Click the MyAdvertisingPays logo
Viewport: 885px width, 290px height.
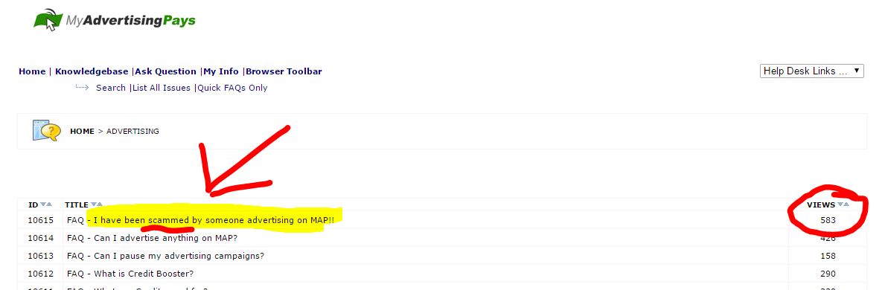[115, 20]
